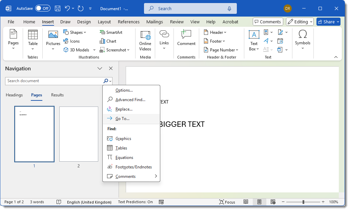Viewport: 350px width, 211px height.
Task: Switch to the Headings tab in Navigation
Action: [x=14, y=95]
